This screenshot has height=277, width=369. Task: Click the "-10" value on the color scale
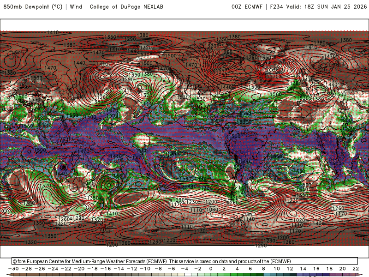(x=145, y=269)
